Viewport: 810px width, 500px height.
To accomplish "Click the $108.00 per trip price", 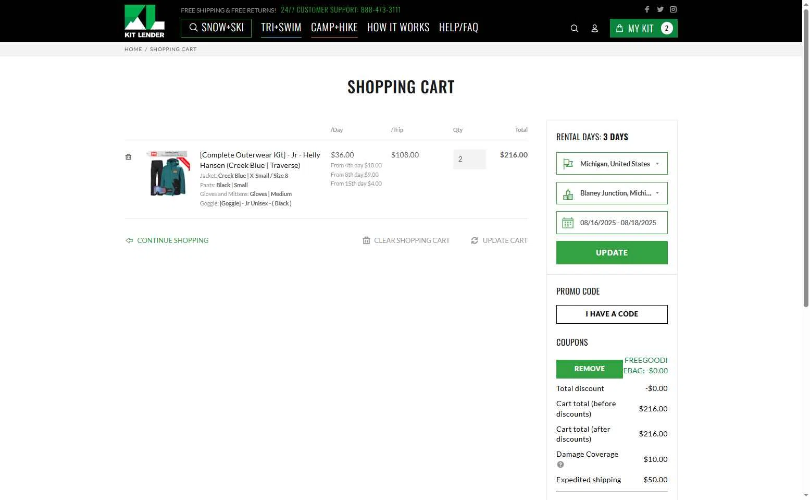I will coord(405,155).
